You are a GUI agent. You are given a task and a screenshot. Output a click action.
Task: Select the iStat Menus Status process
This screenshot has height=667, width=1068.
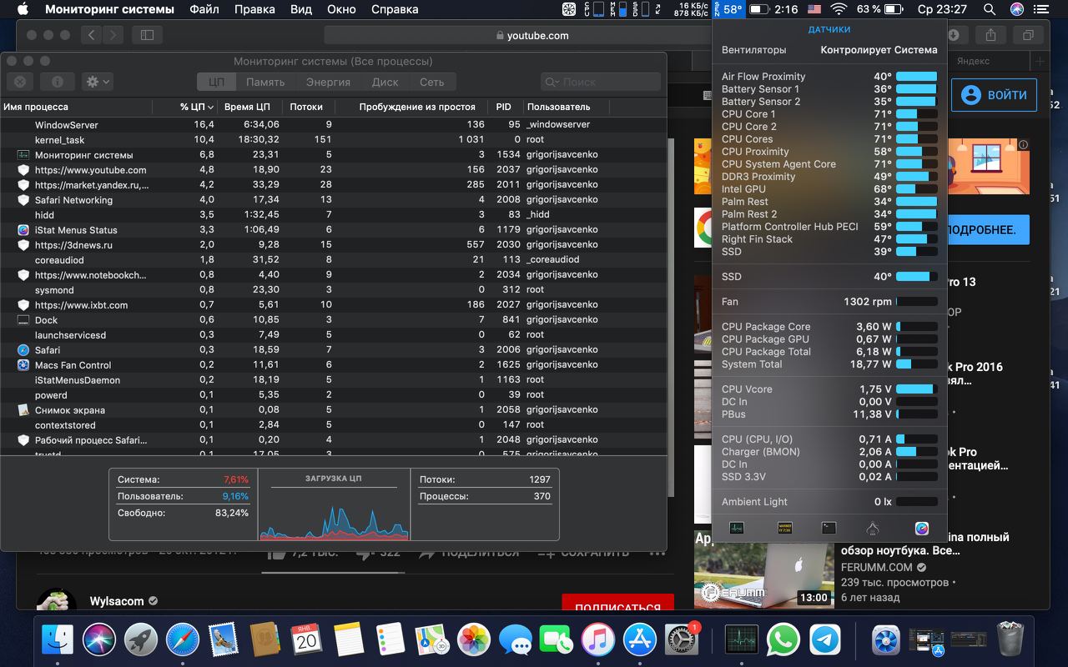(334, 230)
